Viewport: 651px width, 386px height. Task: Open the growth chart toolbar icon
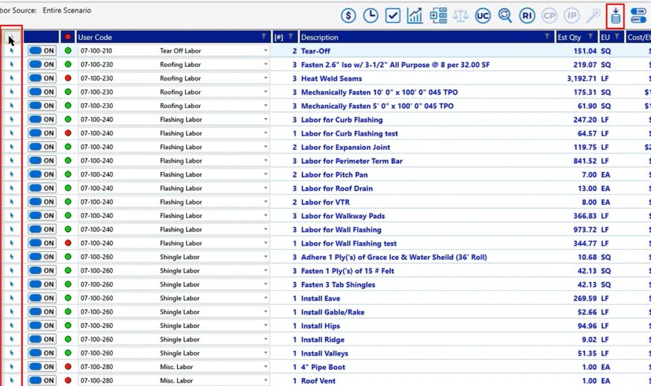click(x=415, y=16)
